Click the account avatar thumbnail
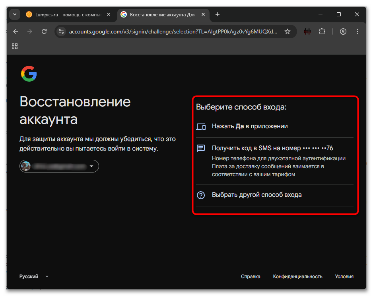This screenshot has width=373, height=296. [x=26, y=166]
